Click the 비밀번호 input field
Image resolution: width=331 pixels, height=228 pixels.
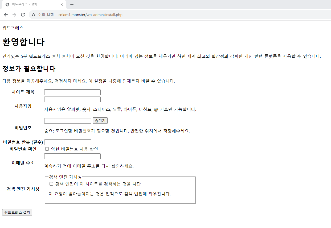click(68, 121)
